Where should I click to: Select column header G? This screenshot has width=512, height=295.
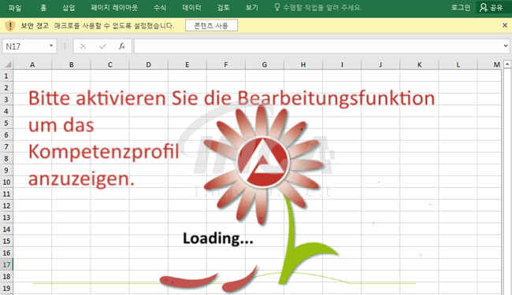click(x=265, y=65)
